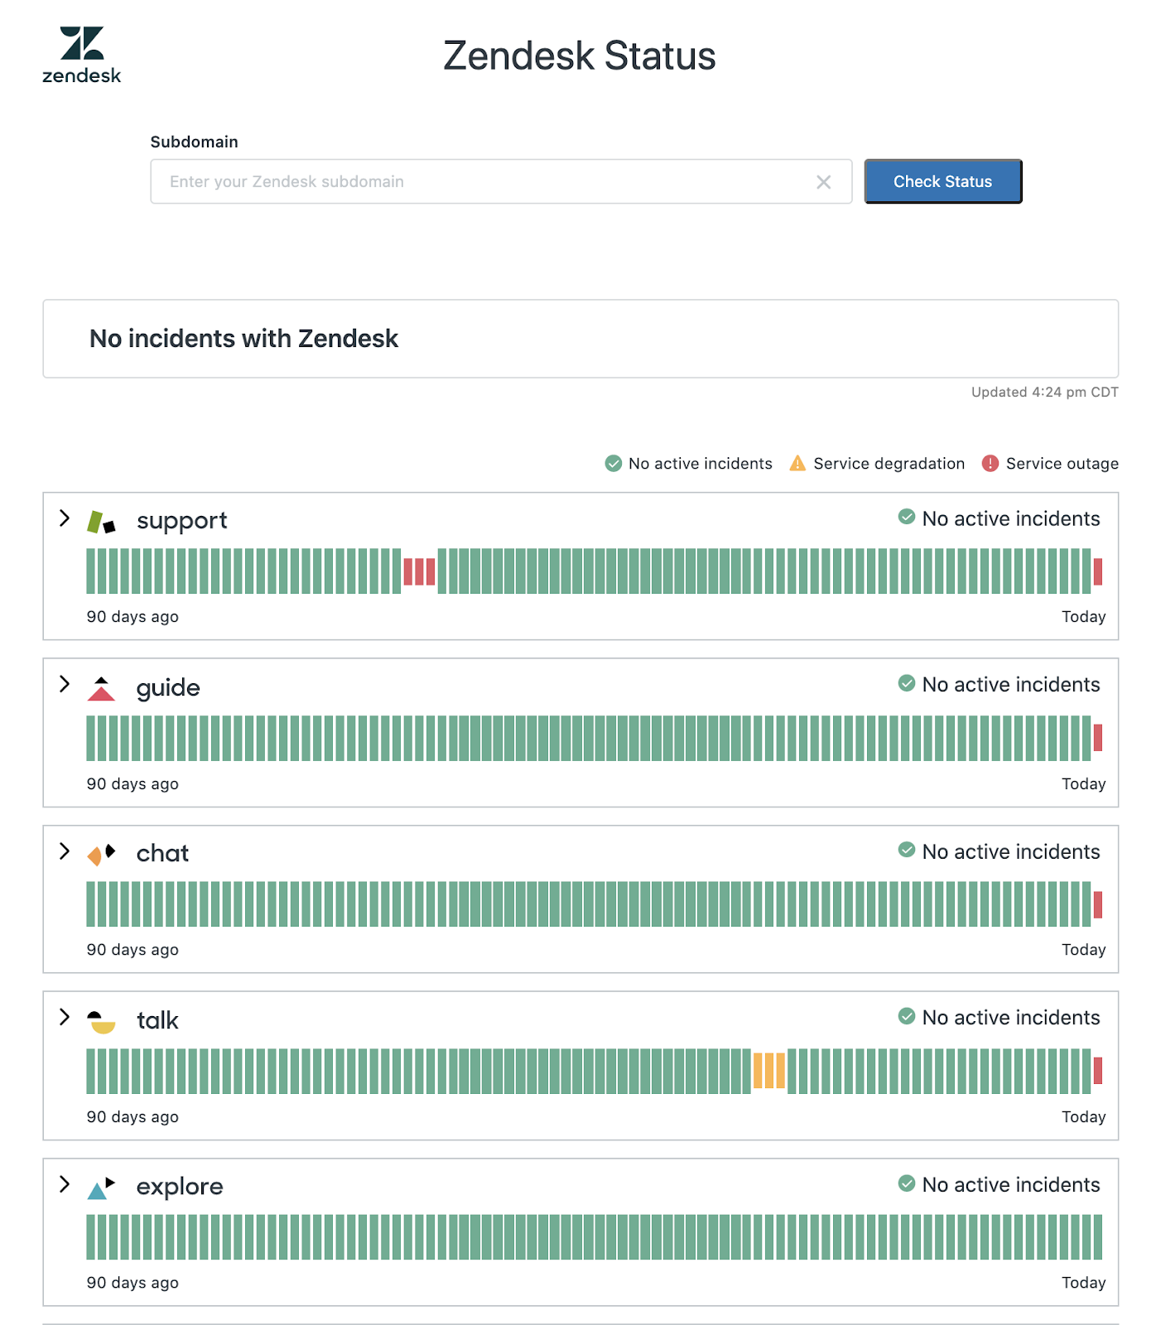Click the yellow degradation bars in talk timeline
1156x1325 pixels.
pos(769,1071)
